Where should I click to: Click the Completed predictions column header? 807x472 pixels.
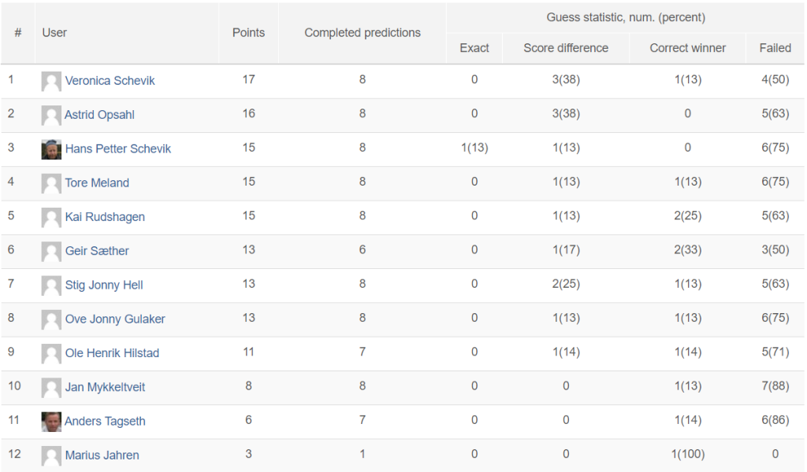(363, 33)
